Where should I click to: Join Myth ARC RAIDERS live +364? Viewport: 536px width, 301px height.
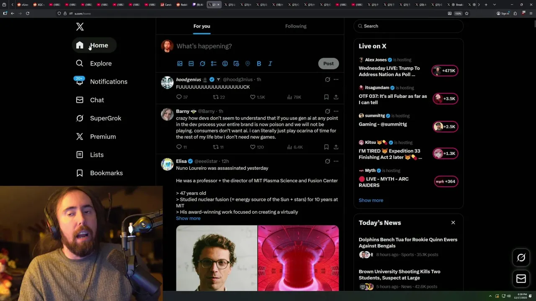(446, 181)
